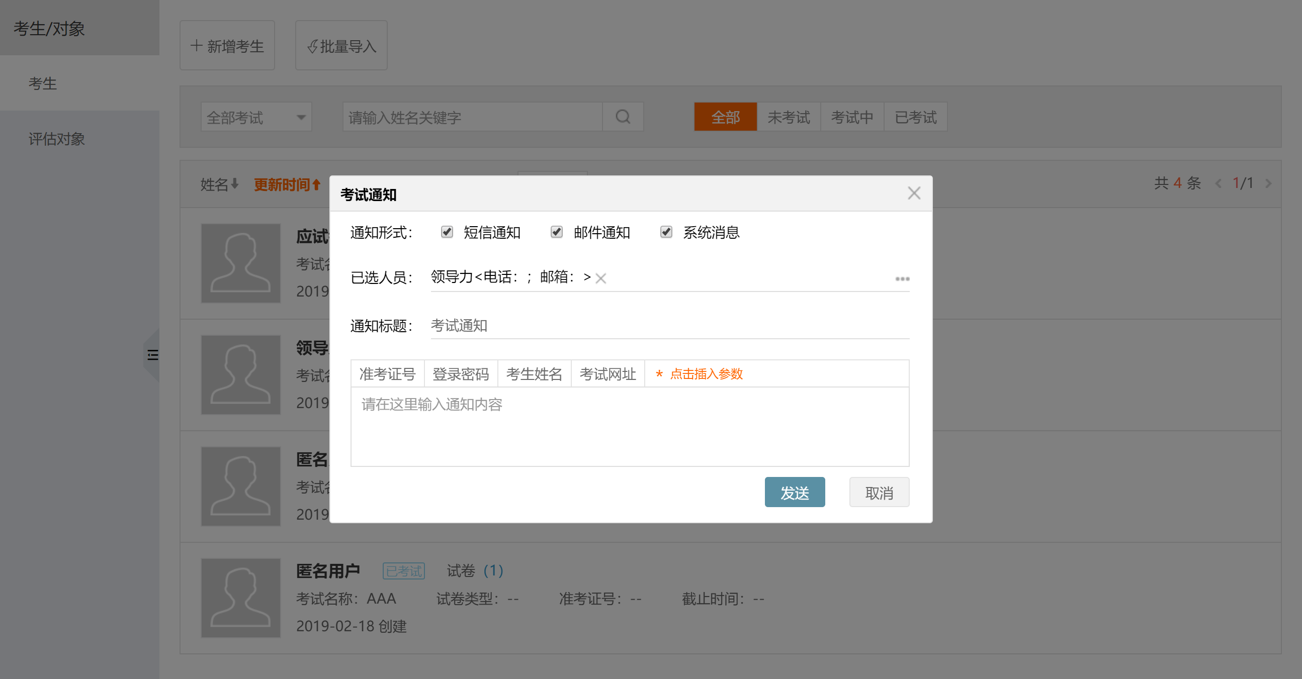Click the 新增考生 plus button
The width and height of the screenshot is (1302, 679).
click(227, 46)
